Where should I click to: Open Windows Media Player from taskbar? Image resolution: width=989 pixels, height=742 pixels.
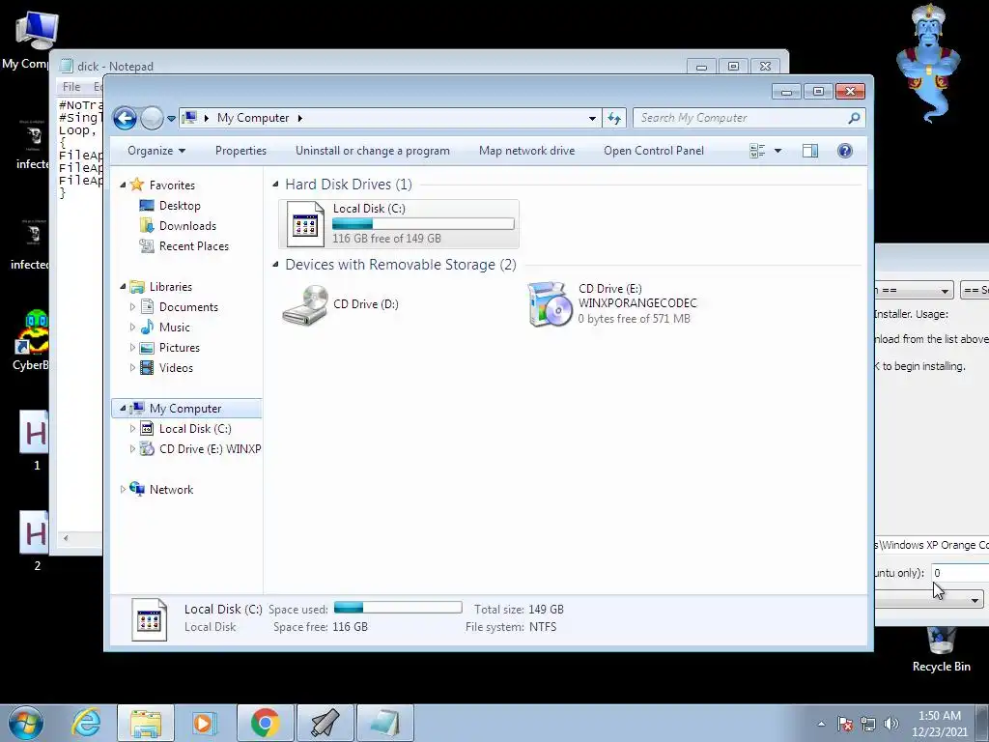click(205, 723)
